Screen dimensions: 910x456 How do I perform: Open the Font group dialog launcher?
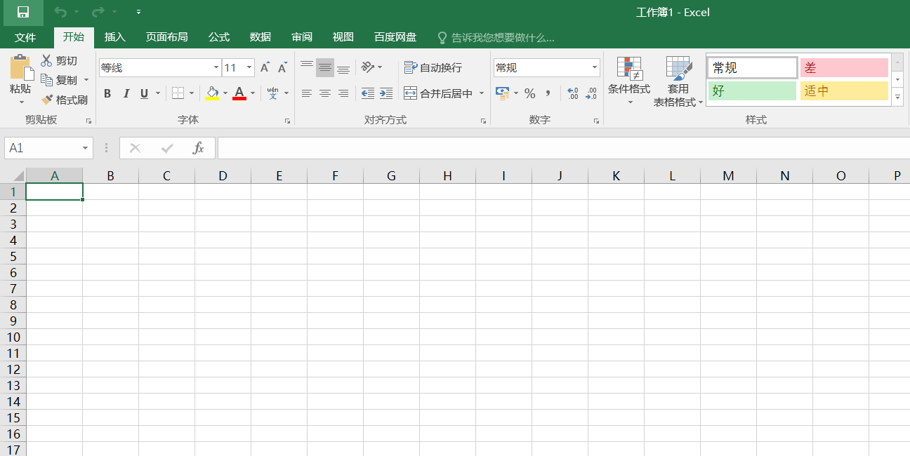287,121
